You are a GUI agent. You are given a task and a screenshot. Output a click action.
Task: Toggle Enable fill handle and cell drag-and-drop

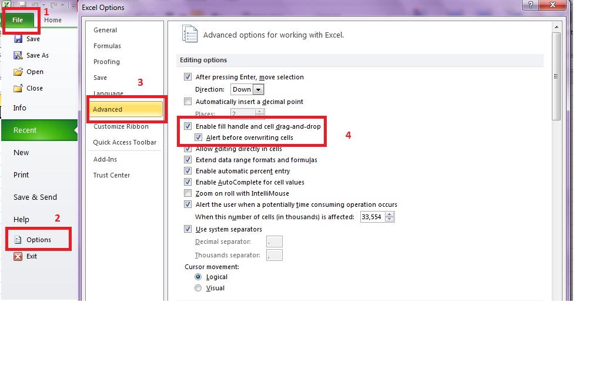[187, 126]
